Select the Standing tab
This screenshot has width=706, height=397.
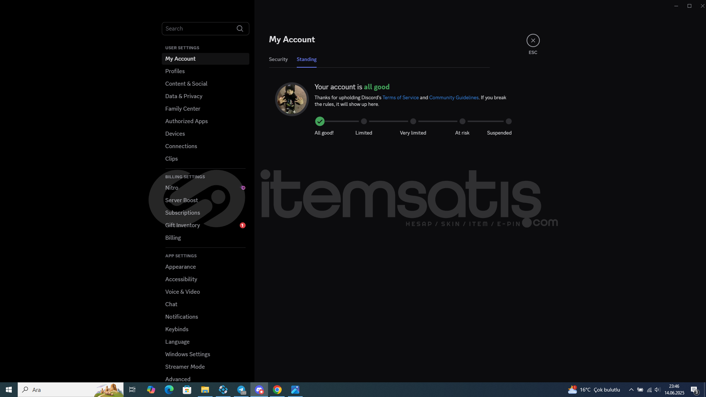[307, 60]
